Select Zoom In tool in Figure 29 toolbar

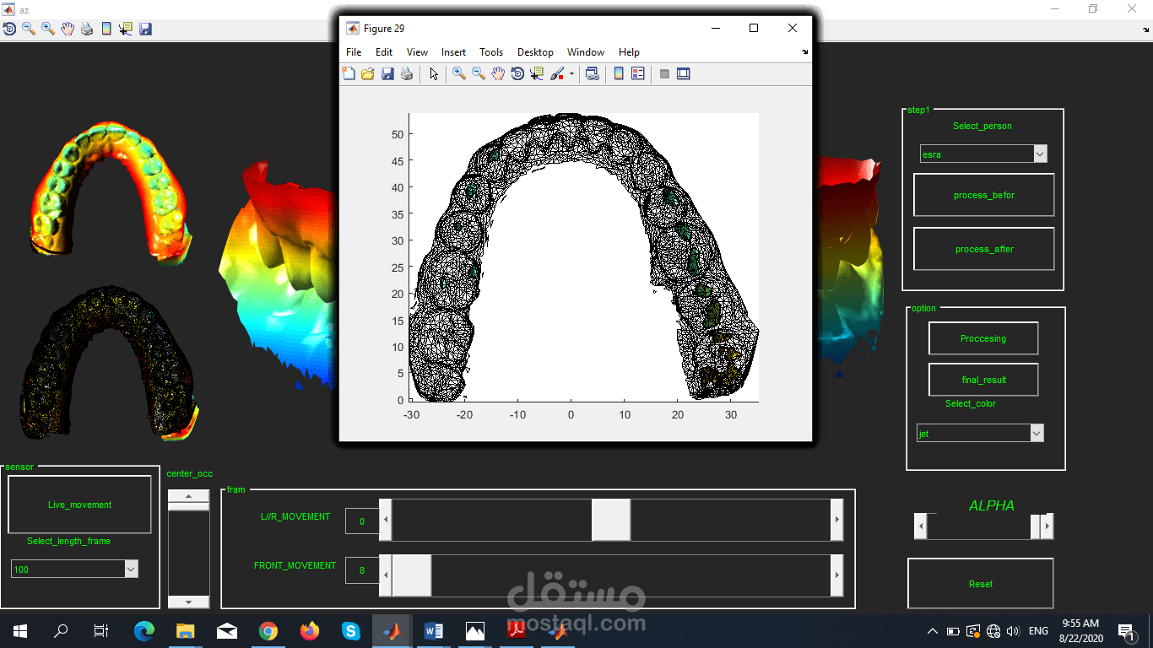[x=459, y=74]
